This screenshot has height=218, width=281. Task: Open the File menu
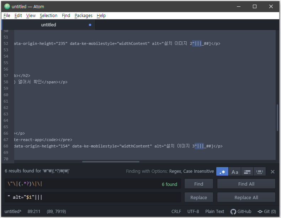(7, 16)
